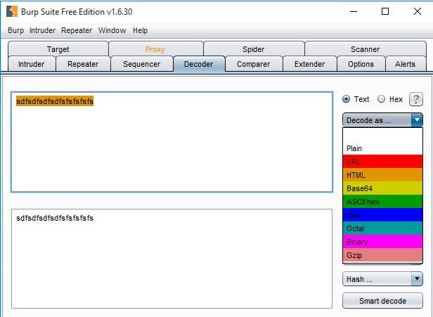This screenshot has width=433, height=317.
Task: Switch to the Comparer tab
Action: click(254, 64)
